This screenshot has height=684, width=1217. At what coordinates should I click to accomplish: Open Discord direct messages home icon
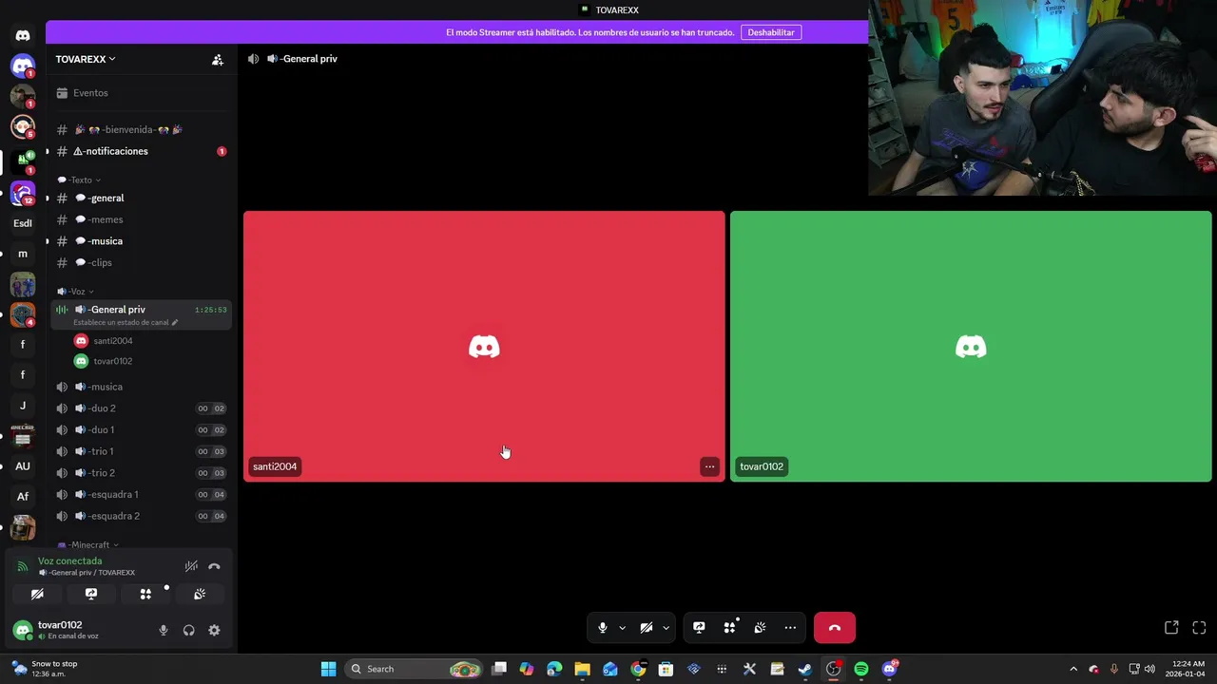[x=23, y=35]
